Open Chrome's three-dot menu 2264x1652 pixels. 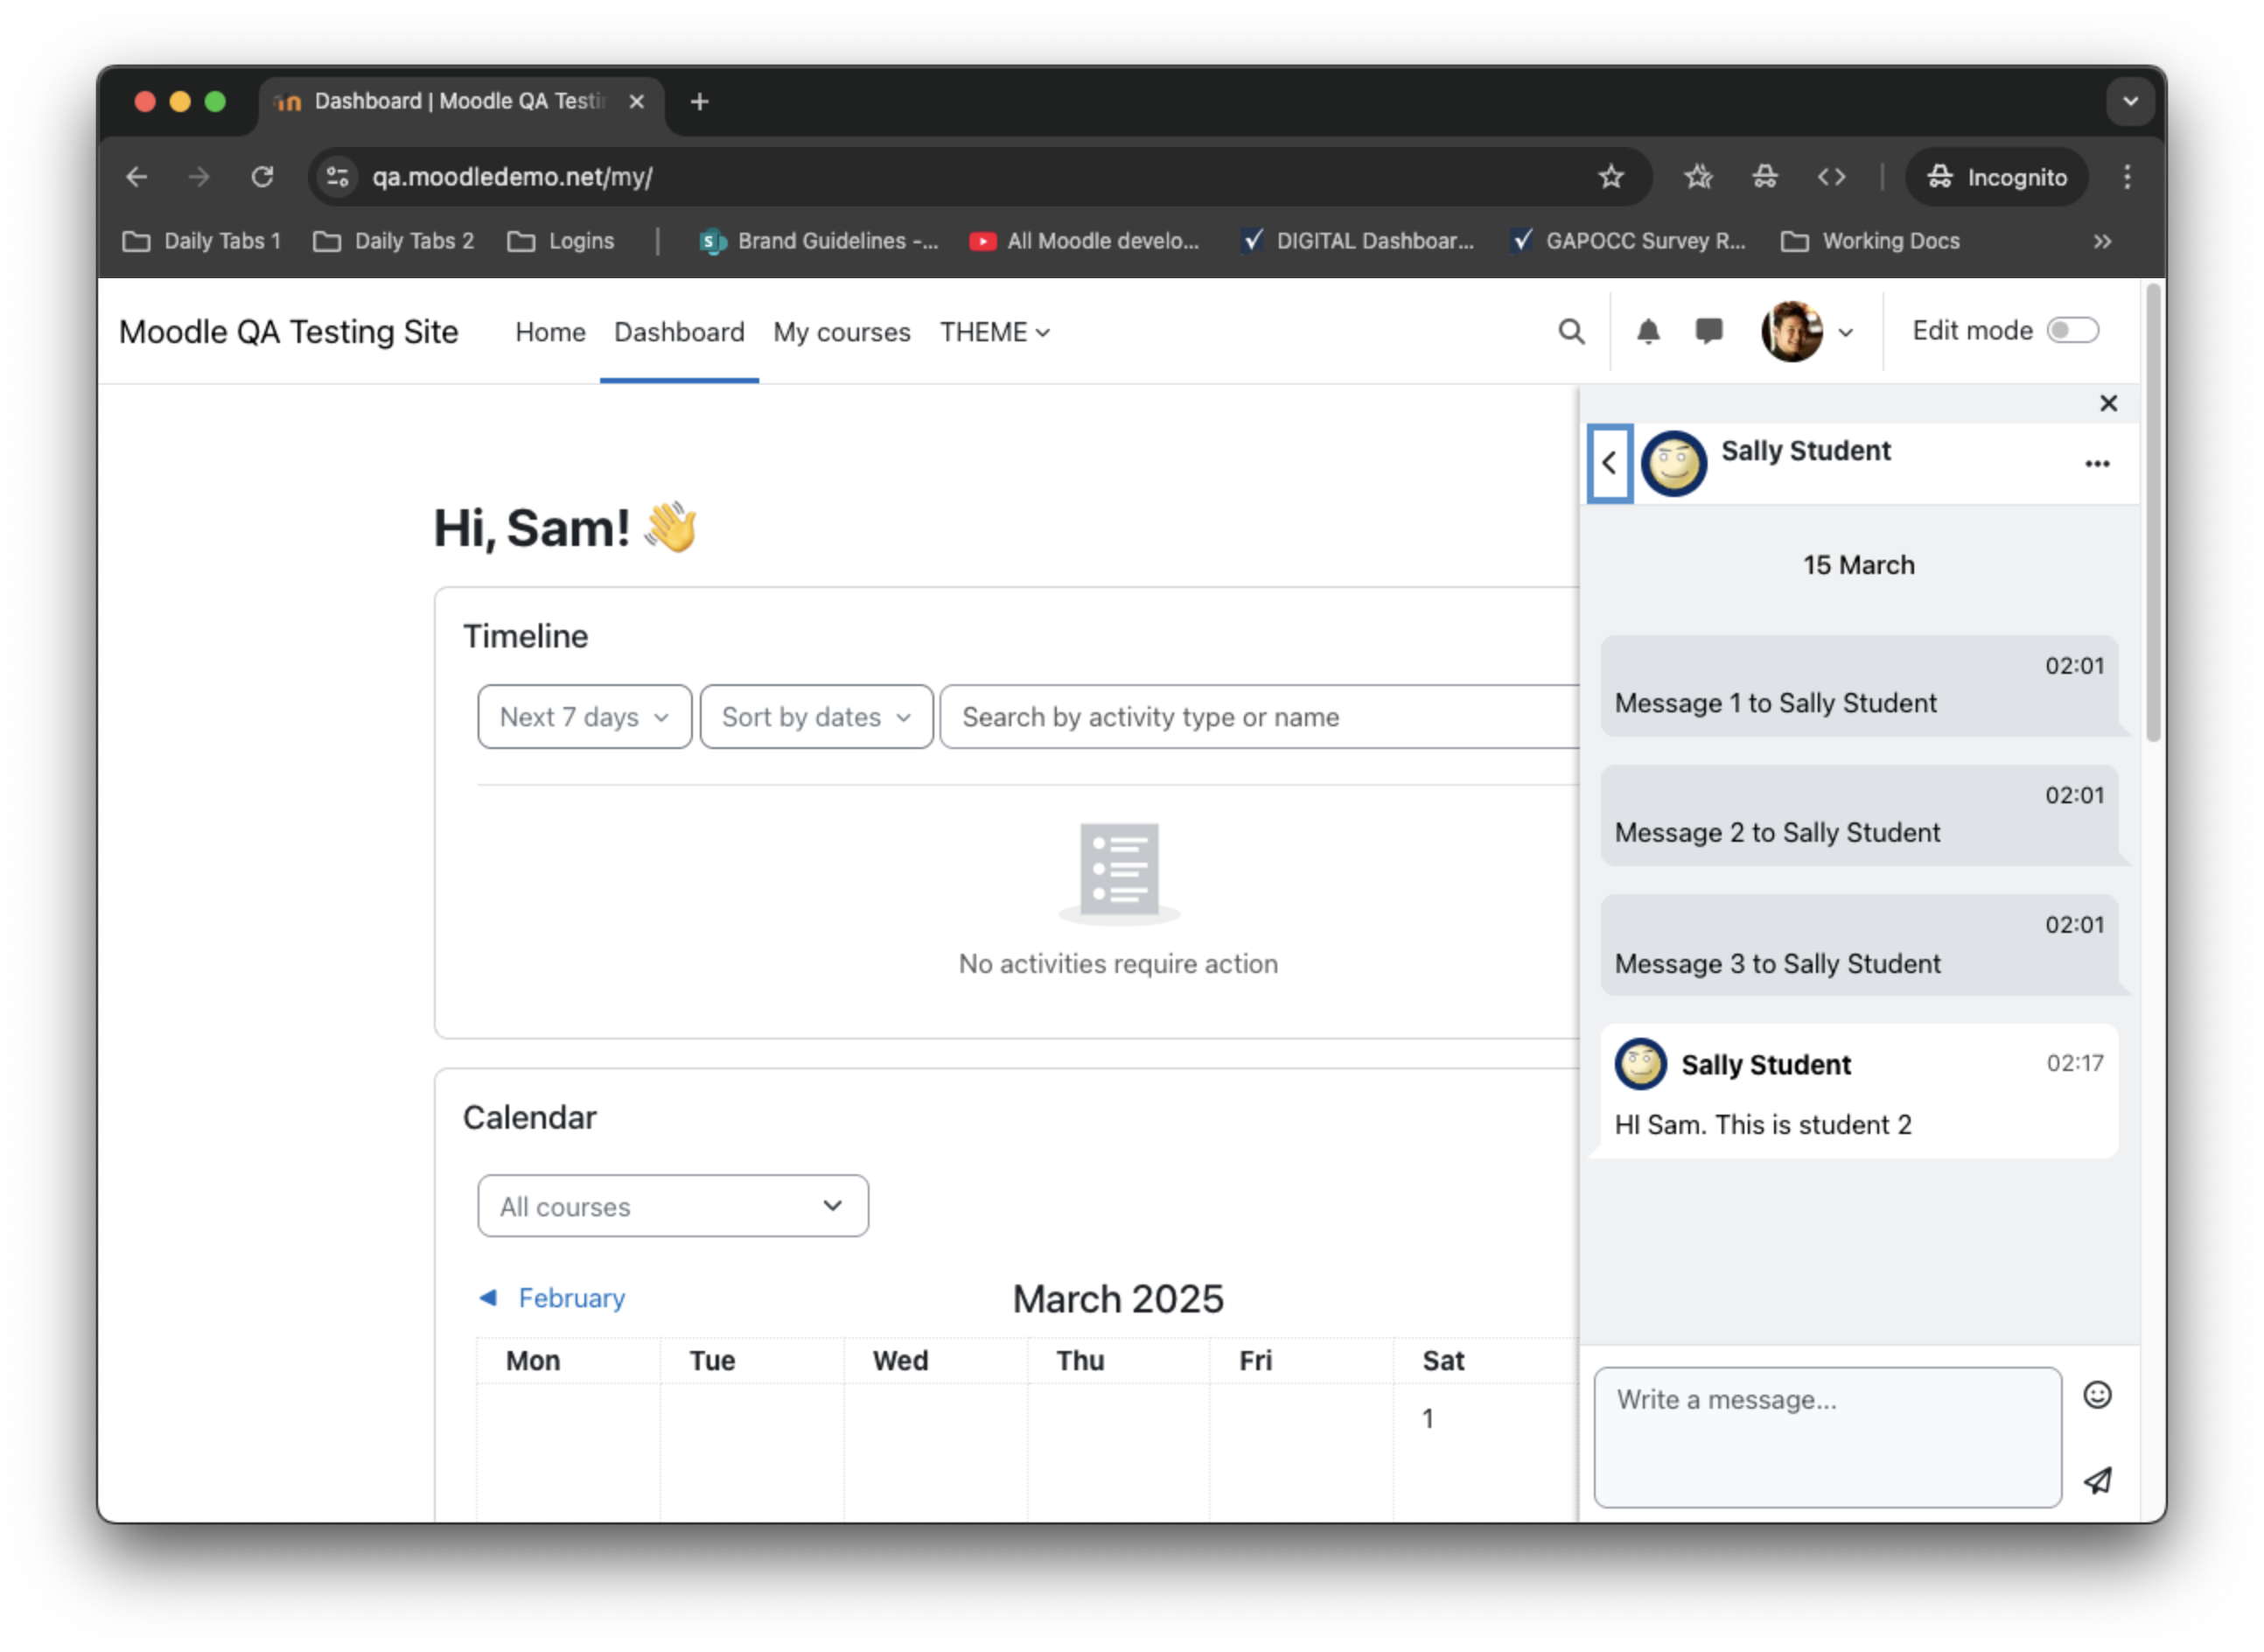[x=2125, y=177]
